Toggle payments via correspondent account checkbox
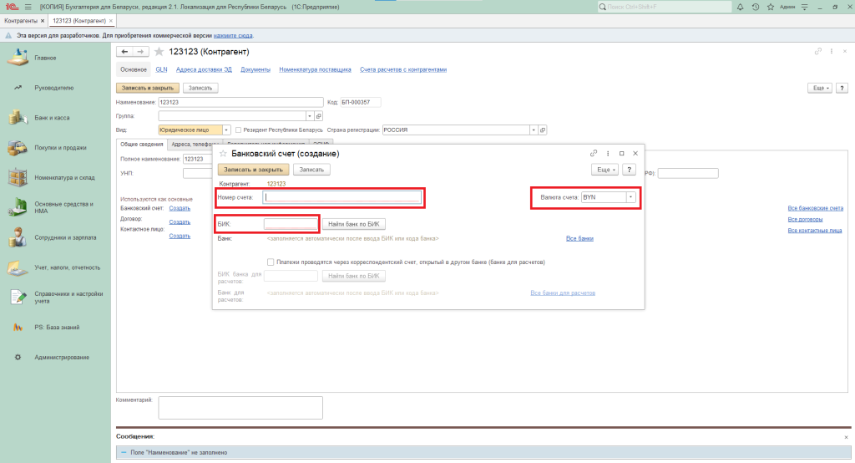855x463 pixels. [x=271, y=262]
